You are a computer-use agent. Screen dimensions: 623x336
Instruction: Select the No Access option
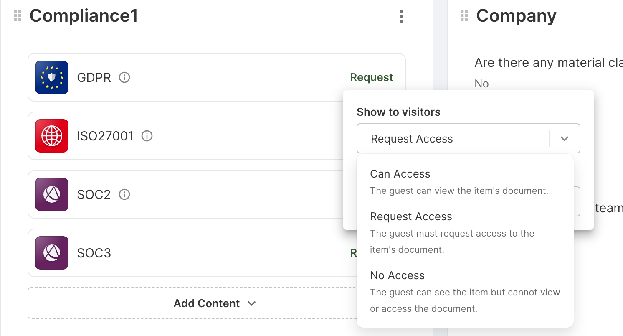[x=465, y=292]
